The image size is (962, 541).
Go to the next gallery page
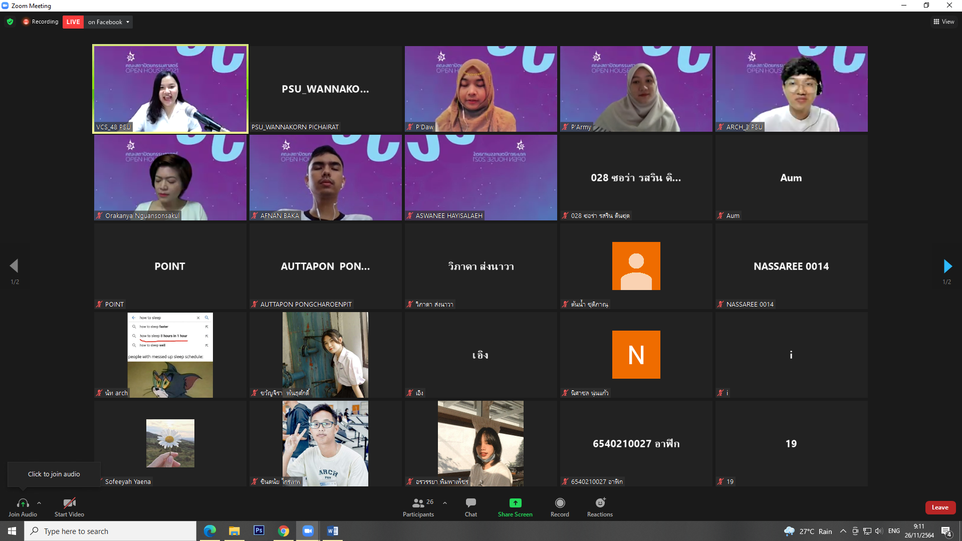point(947,266)
